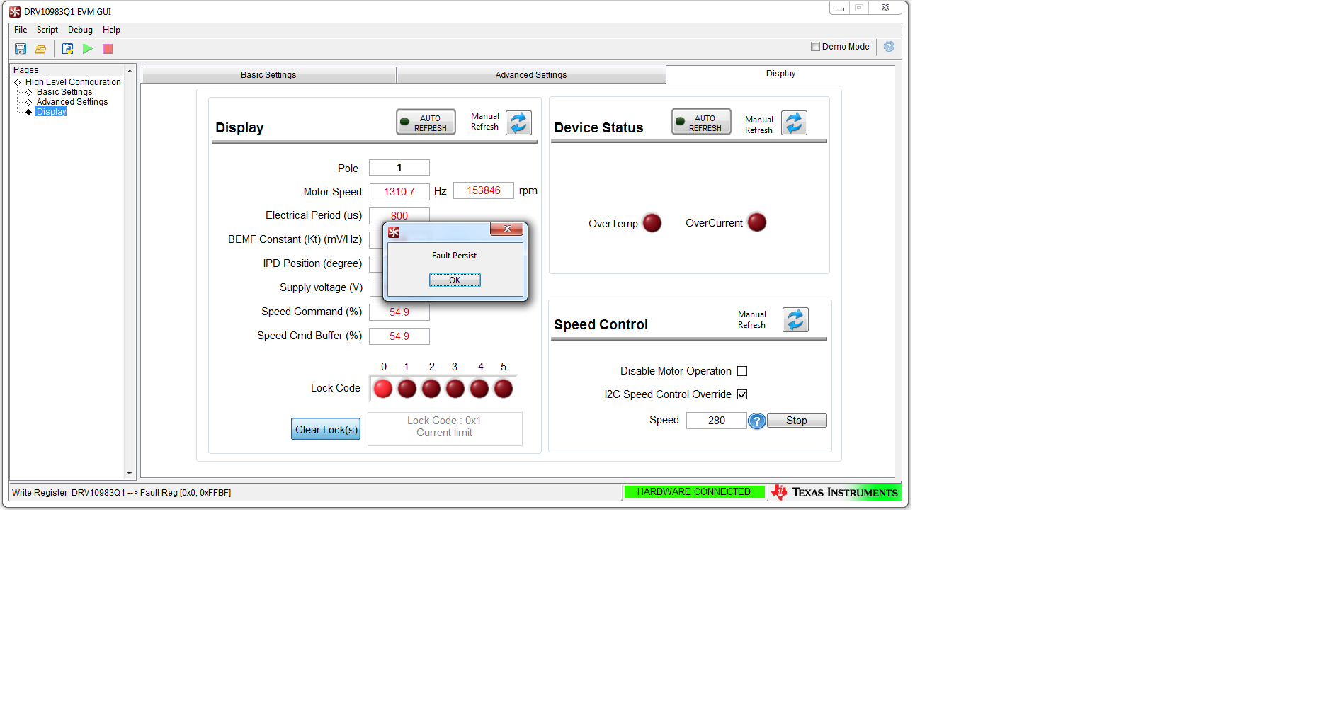Enable the Demo Mode checkbox
Viewport: 1330px width, 718px height.
[815, 47]
